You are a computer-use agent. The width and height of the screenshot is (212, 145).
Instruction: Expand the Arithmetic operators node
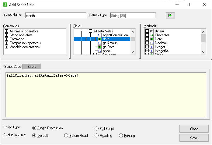tap(6, 31)
